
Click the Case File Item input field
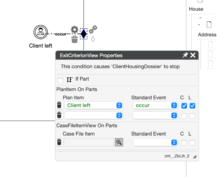point(89,142)
